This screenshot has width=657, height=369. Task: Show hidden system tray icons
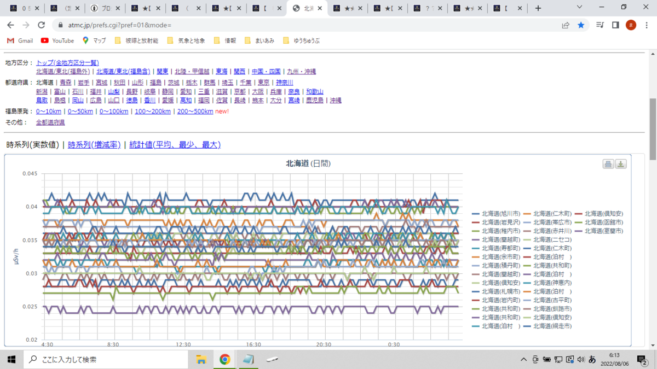point(524,359)
